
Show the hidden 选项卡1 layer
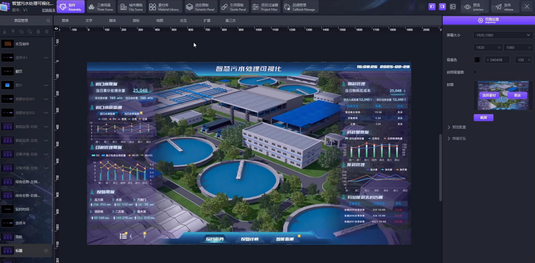pyautogui.click(x=46, y=58)
